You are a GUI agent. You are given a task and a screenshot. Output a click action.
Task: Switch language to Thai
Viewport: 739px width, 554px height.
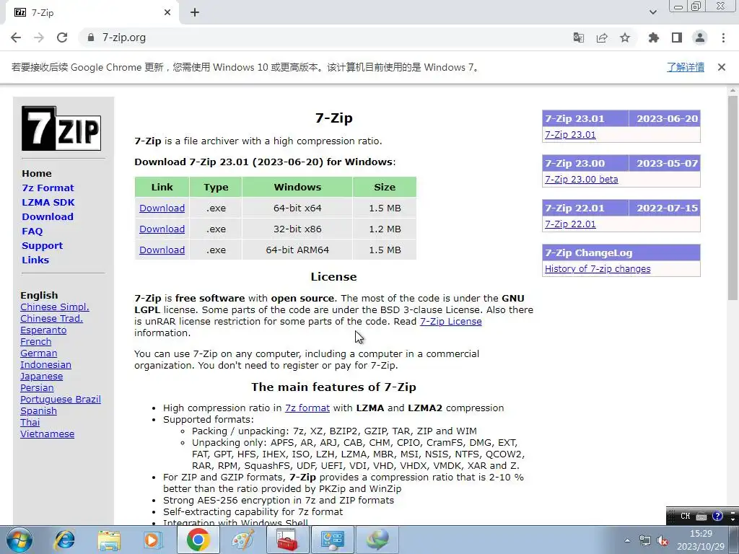30,423
